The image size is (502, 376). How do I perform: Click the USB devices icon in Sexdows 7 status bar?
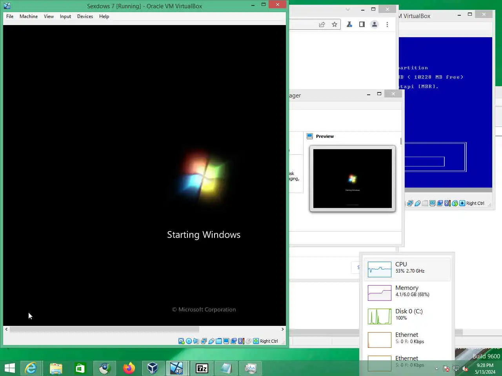(211, 341)
